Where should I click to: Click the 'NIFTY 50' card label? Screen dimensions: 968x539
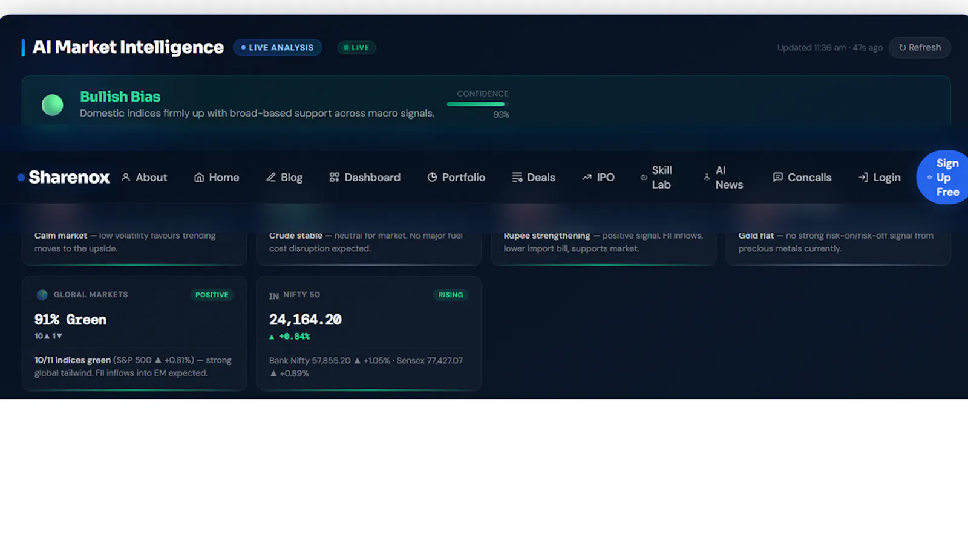point(301,295)
